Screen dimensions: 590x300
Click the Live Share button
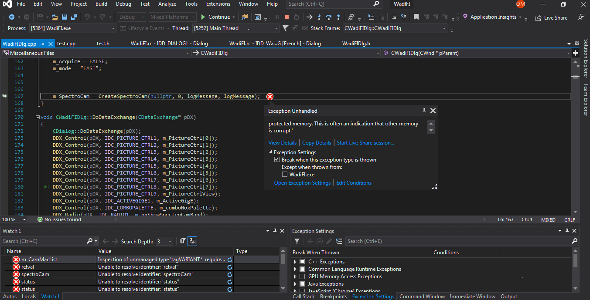point(551,18)
